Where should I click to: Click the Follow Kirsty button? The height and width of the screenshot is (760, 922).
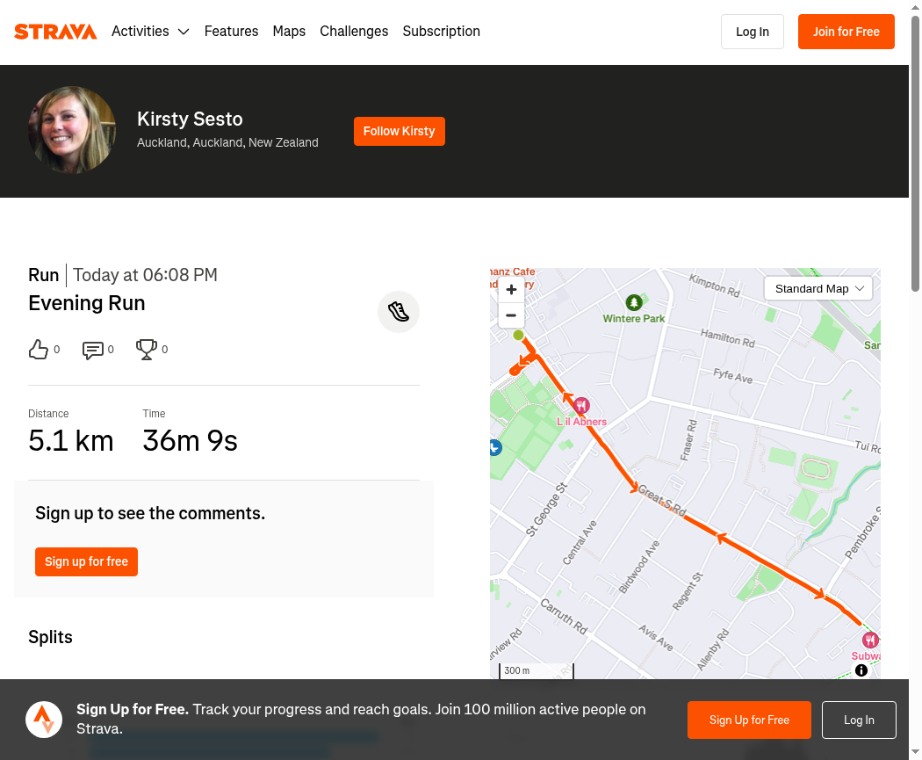click(400, 131)
